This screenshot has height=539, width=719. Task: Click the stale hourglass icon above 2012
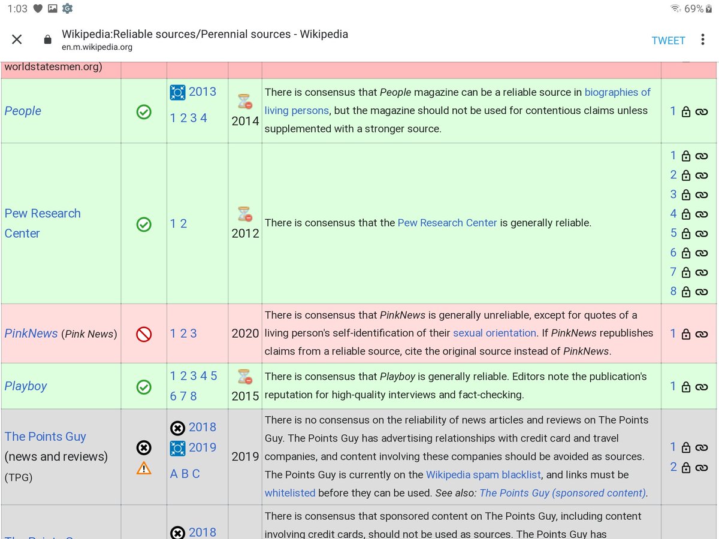point(245,214)
